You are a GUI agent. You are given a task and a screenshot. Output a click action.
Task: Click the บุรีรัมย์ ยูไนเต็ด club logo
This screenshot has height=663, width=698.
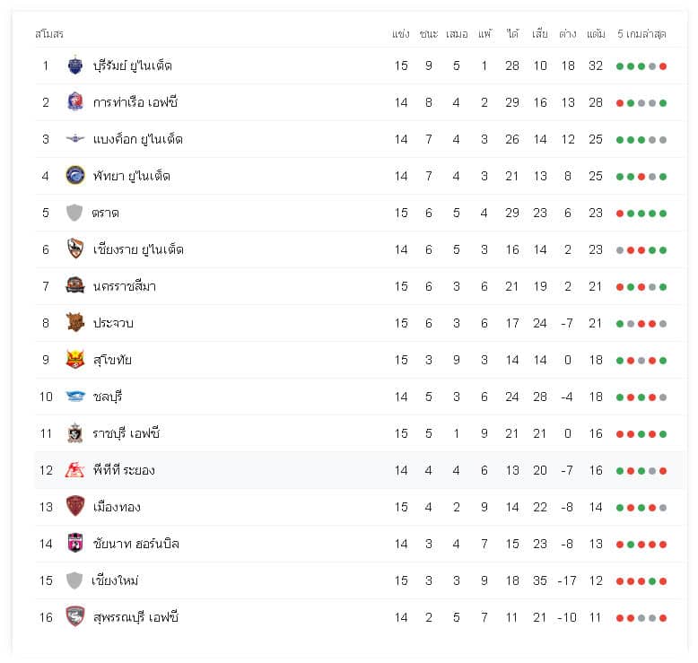coord(74,65)
